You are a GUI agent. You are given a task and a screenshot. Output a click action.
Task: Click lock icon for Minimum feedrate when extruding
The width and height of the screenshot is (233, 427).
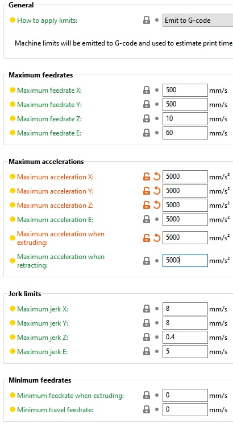pos(147,395)
